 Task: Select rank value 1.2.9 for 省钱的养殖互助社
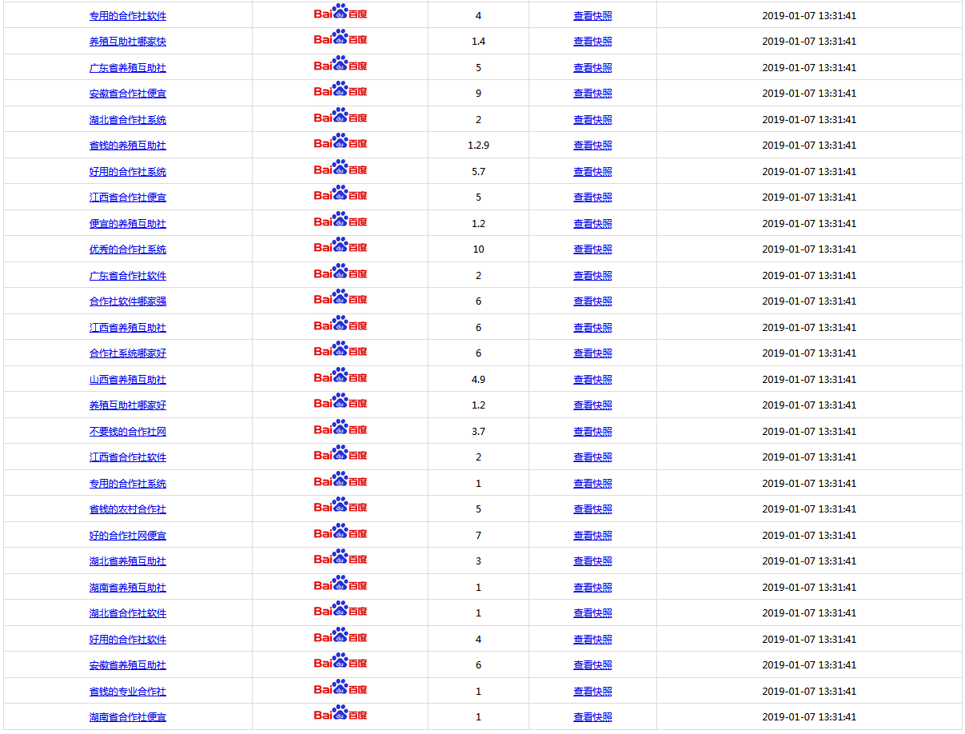pos(478,146)
